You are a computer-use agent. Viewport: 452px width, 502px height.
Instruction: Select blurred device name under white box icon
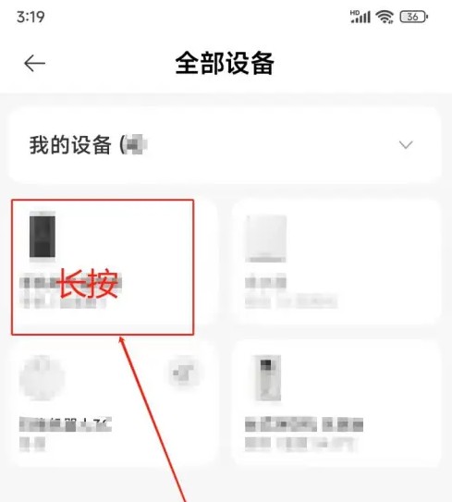pyautogui.click(x=265, y=282)
